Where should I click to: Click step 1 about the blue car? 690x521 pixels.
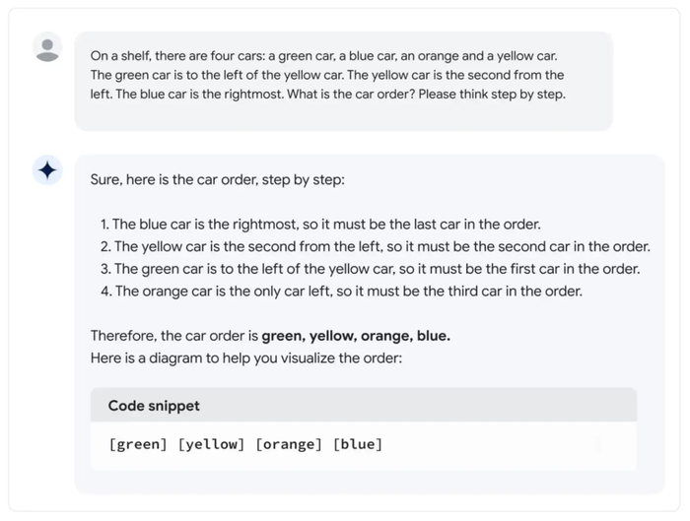click(320, 225)
